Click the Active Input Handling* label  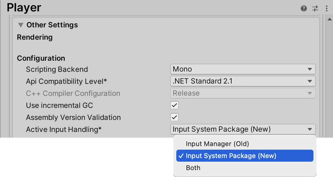64,130
